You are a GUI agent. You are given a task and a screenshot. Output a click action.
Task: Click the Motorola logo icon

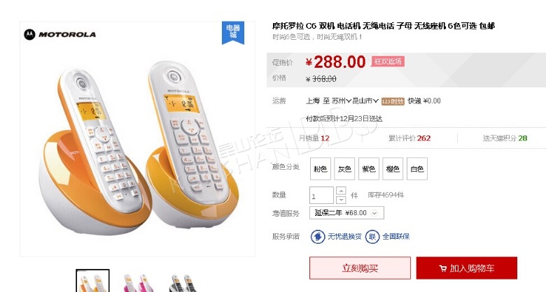(x=29, y=34)
